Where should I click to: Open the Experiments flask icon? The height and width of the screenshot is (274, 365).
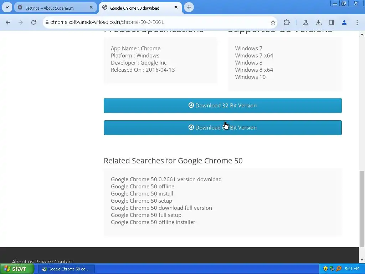click(x=305, y=22)
